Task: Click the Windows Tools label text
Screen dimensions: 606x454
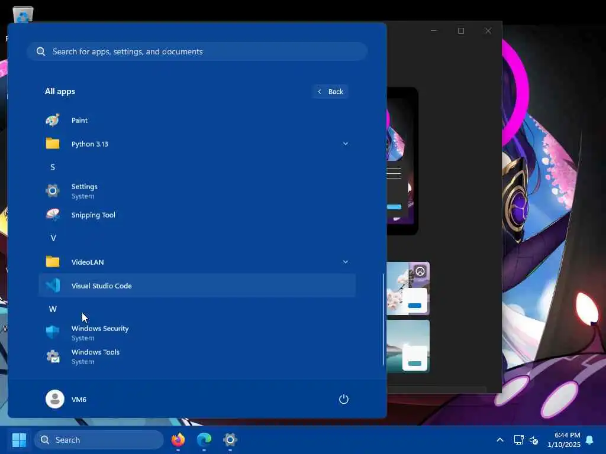Action: click(95, 352)
